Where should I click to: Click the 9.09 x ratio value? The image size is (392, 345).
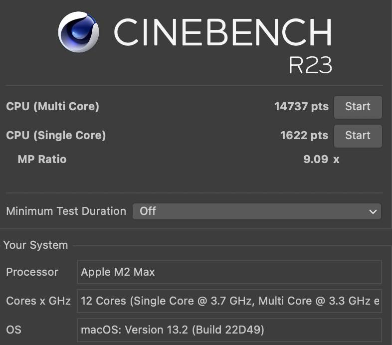click(x=321, y=159)
